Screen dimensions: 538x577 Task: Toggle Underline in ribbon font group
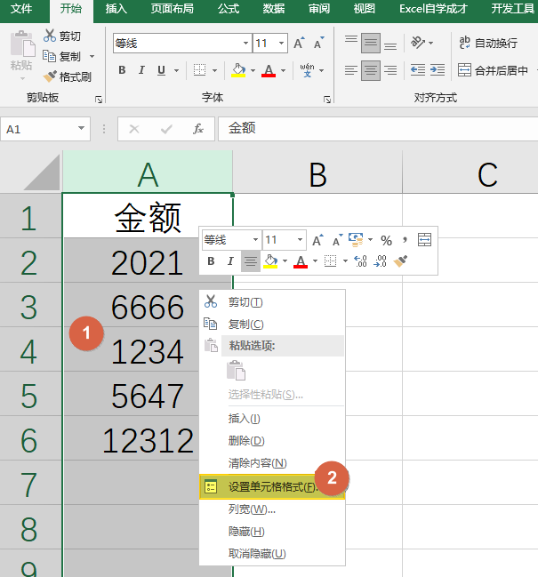(161, 70)
